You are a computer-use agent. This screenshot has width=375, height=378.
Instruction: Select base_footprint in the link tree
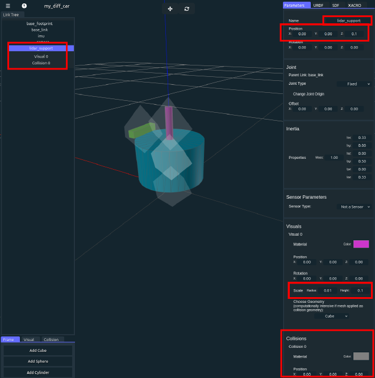click(39, 24)
